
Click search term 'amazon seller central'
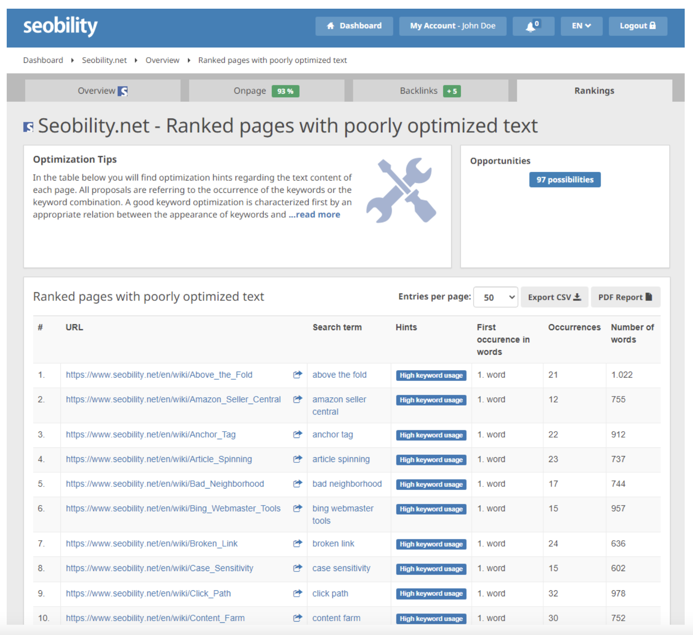(339, 406)
